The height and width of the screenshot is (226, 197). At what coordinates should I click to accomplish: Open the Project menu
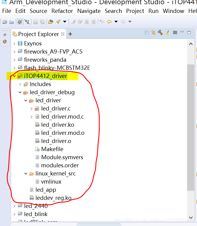point(135,11)
